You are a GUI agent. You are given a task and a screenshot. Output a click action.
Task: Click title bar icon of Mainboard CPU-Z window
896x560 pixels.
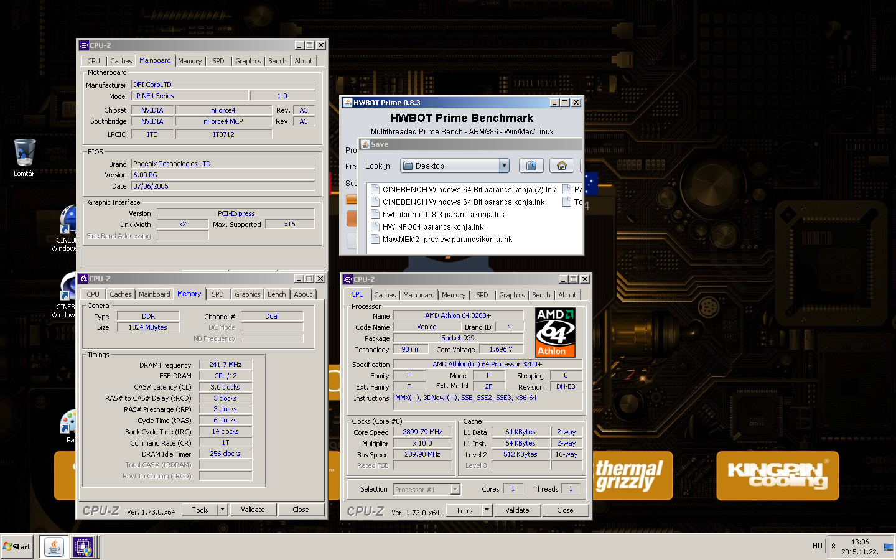84,45
